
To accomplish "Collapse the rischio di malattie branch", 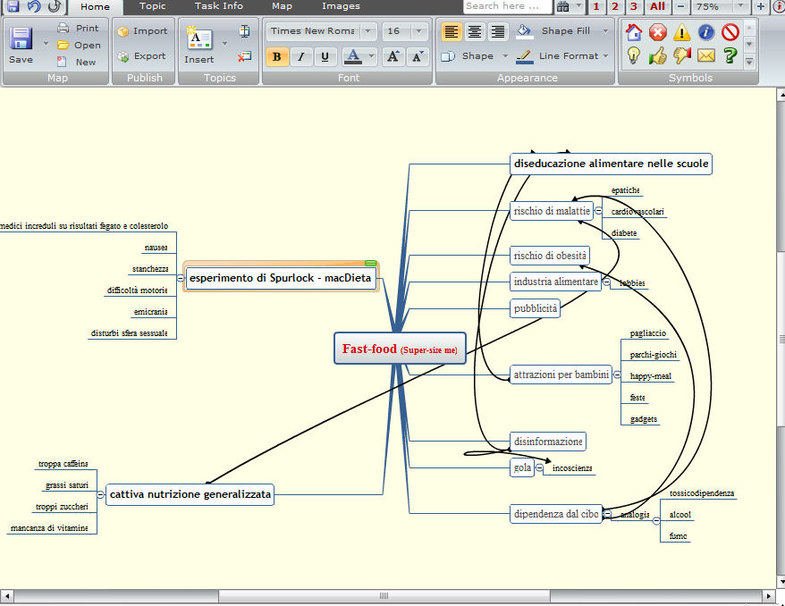I will (x=598, y=211).
